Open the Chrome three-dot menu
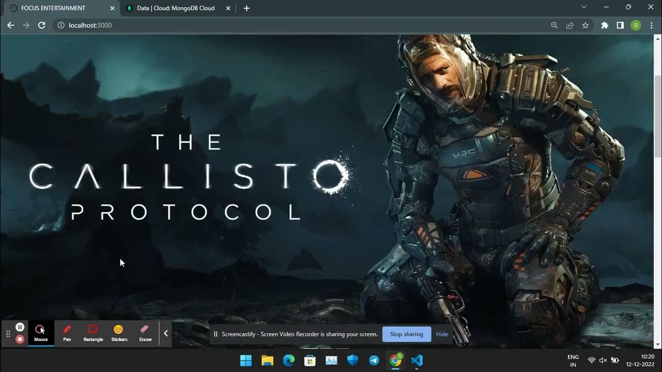Screen dimensions: 662x372 651,25
